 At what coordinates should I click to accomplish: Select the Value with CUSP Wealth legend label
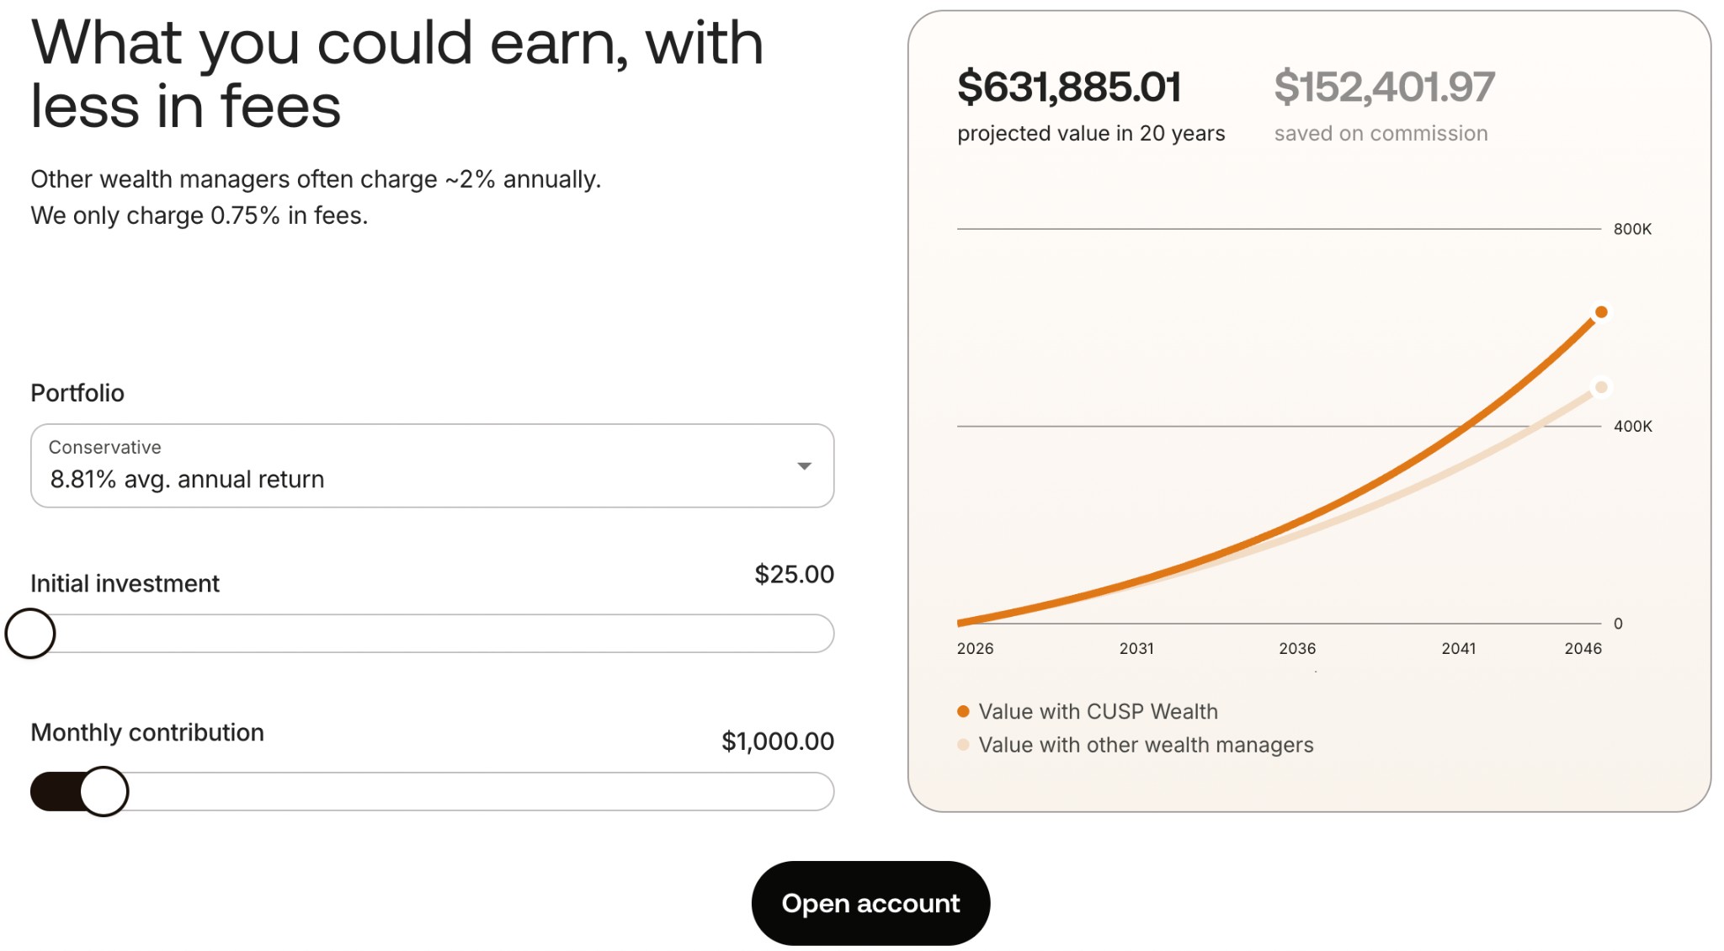1098,711
